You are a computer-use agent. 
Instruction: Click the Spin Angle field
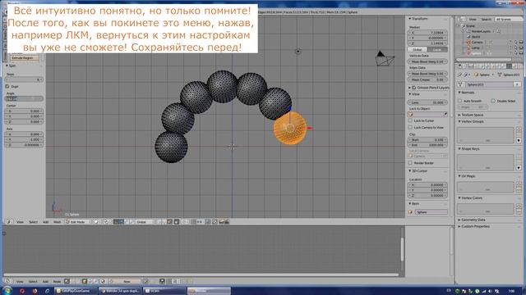click(x=24, y=98)
